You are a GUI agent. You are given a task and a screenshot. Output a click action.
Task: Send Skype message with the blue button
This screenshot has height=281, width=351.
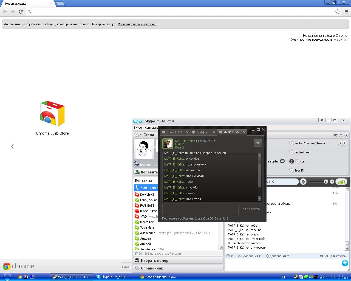click(x=345, y=263)
